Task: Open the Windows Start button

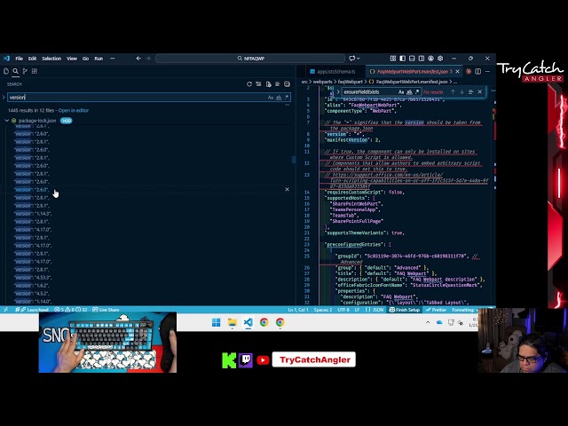Action: click(x=217, y=322)
